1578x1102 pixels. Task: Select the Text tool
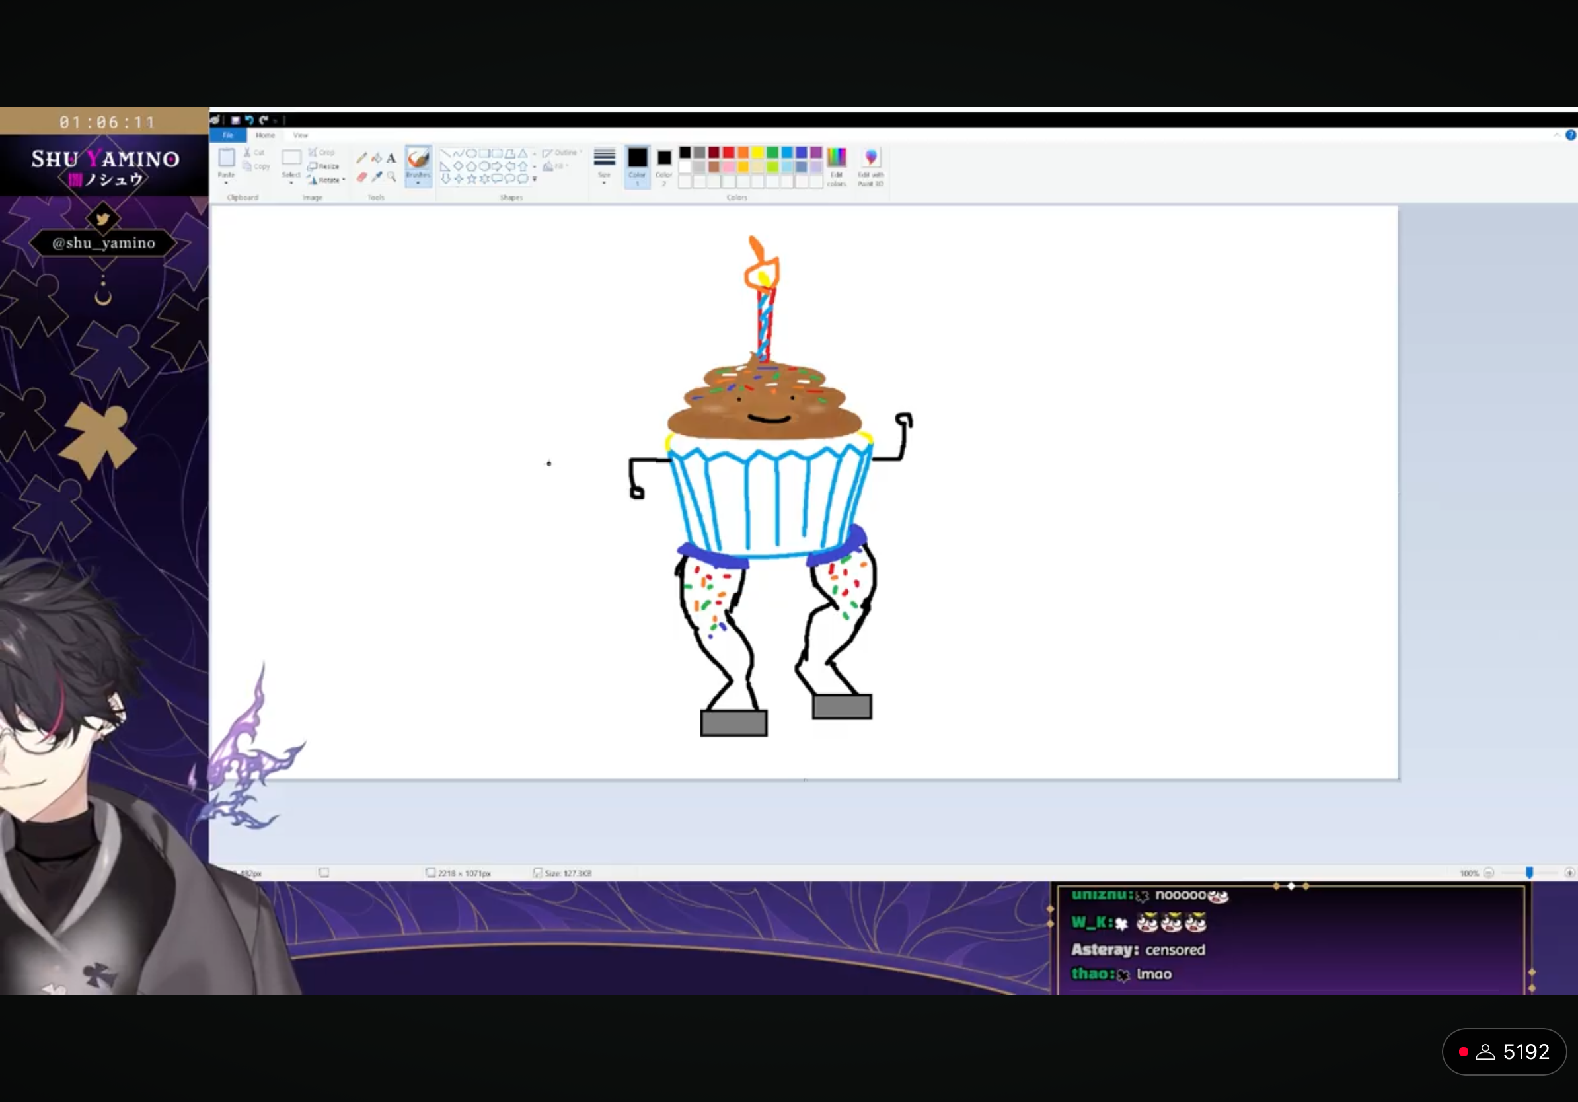click(x=391, y=158)
